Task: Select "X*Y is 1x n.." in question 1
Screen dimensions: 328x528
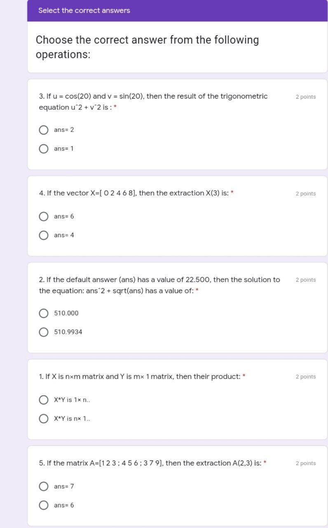Action: click(44, 399)
